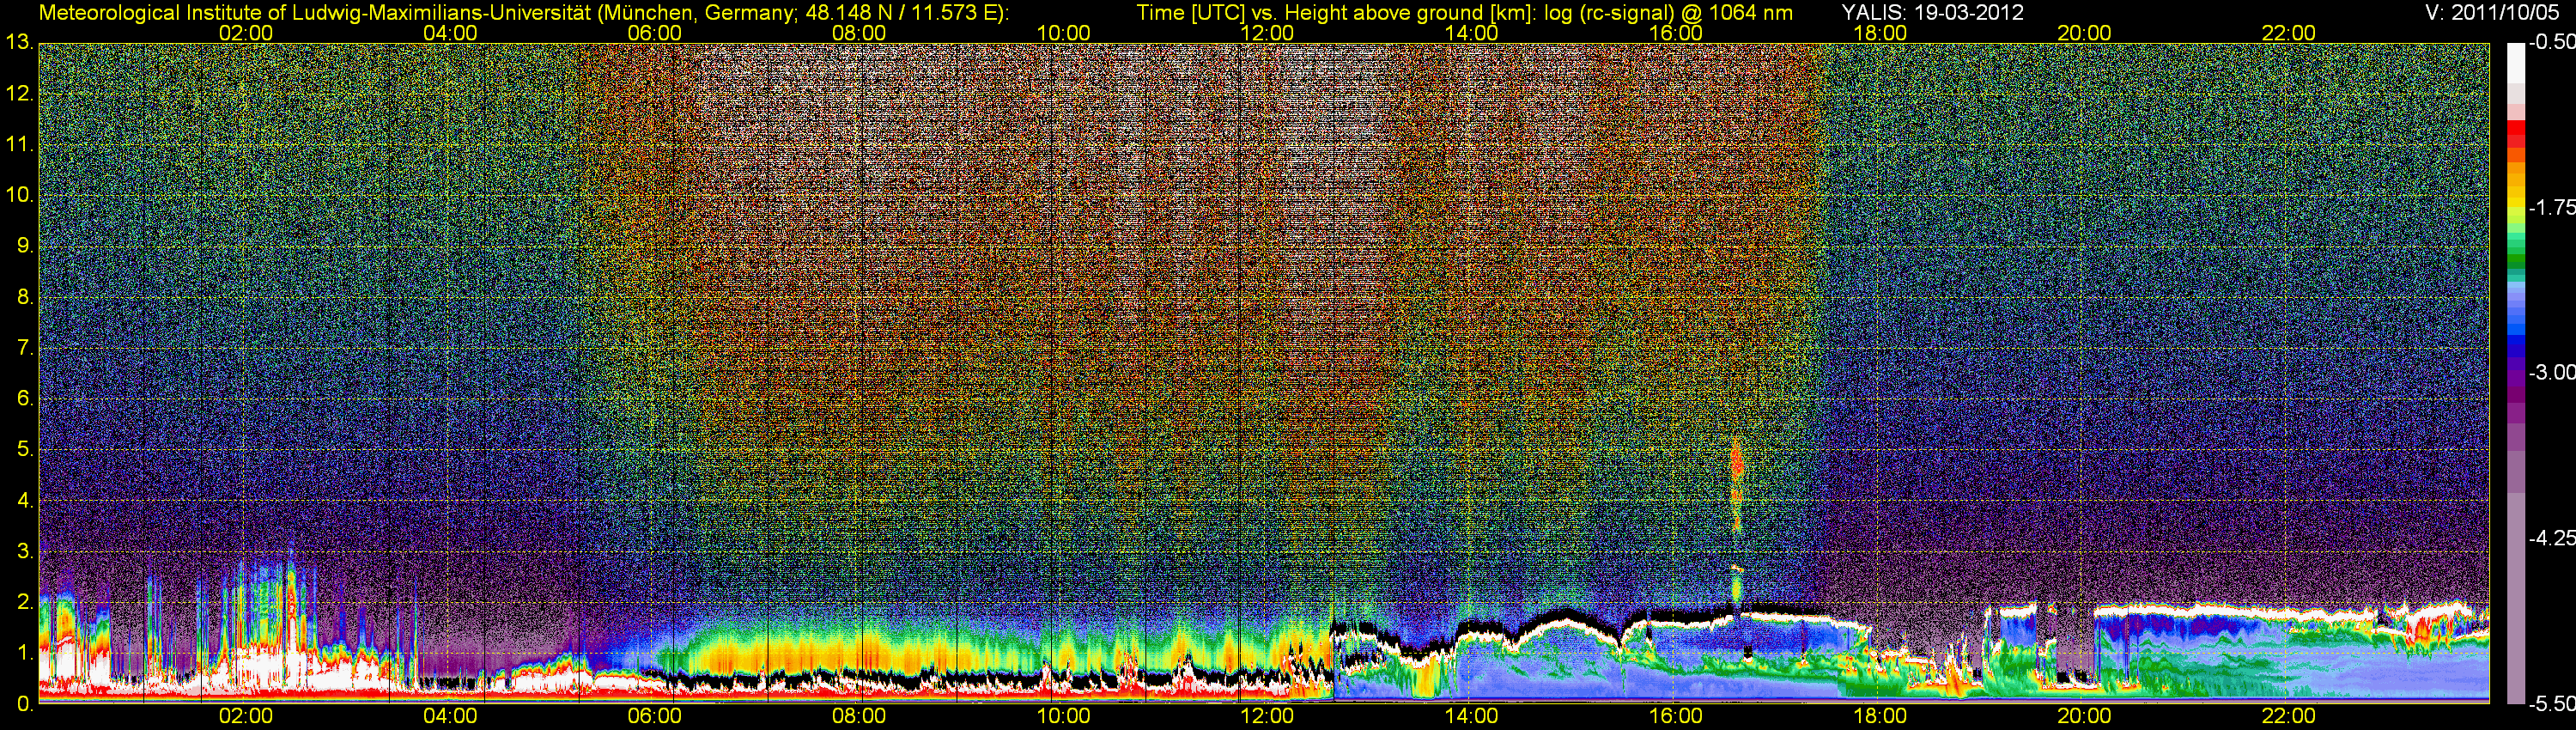Select the -5.50 color scale label
This screenshot has width=2576, height=730.
(x=2551, y=704)
